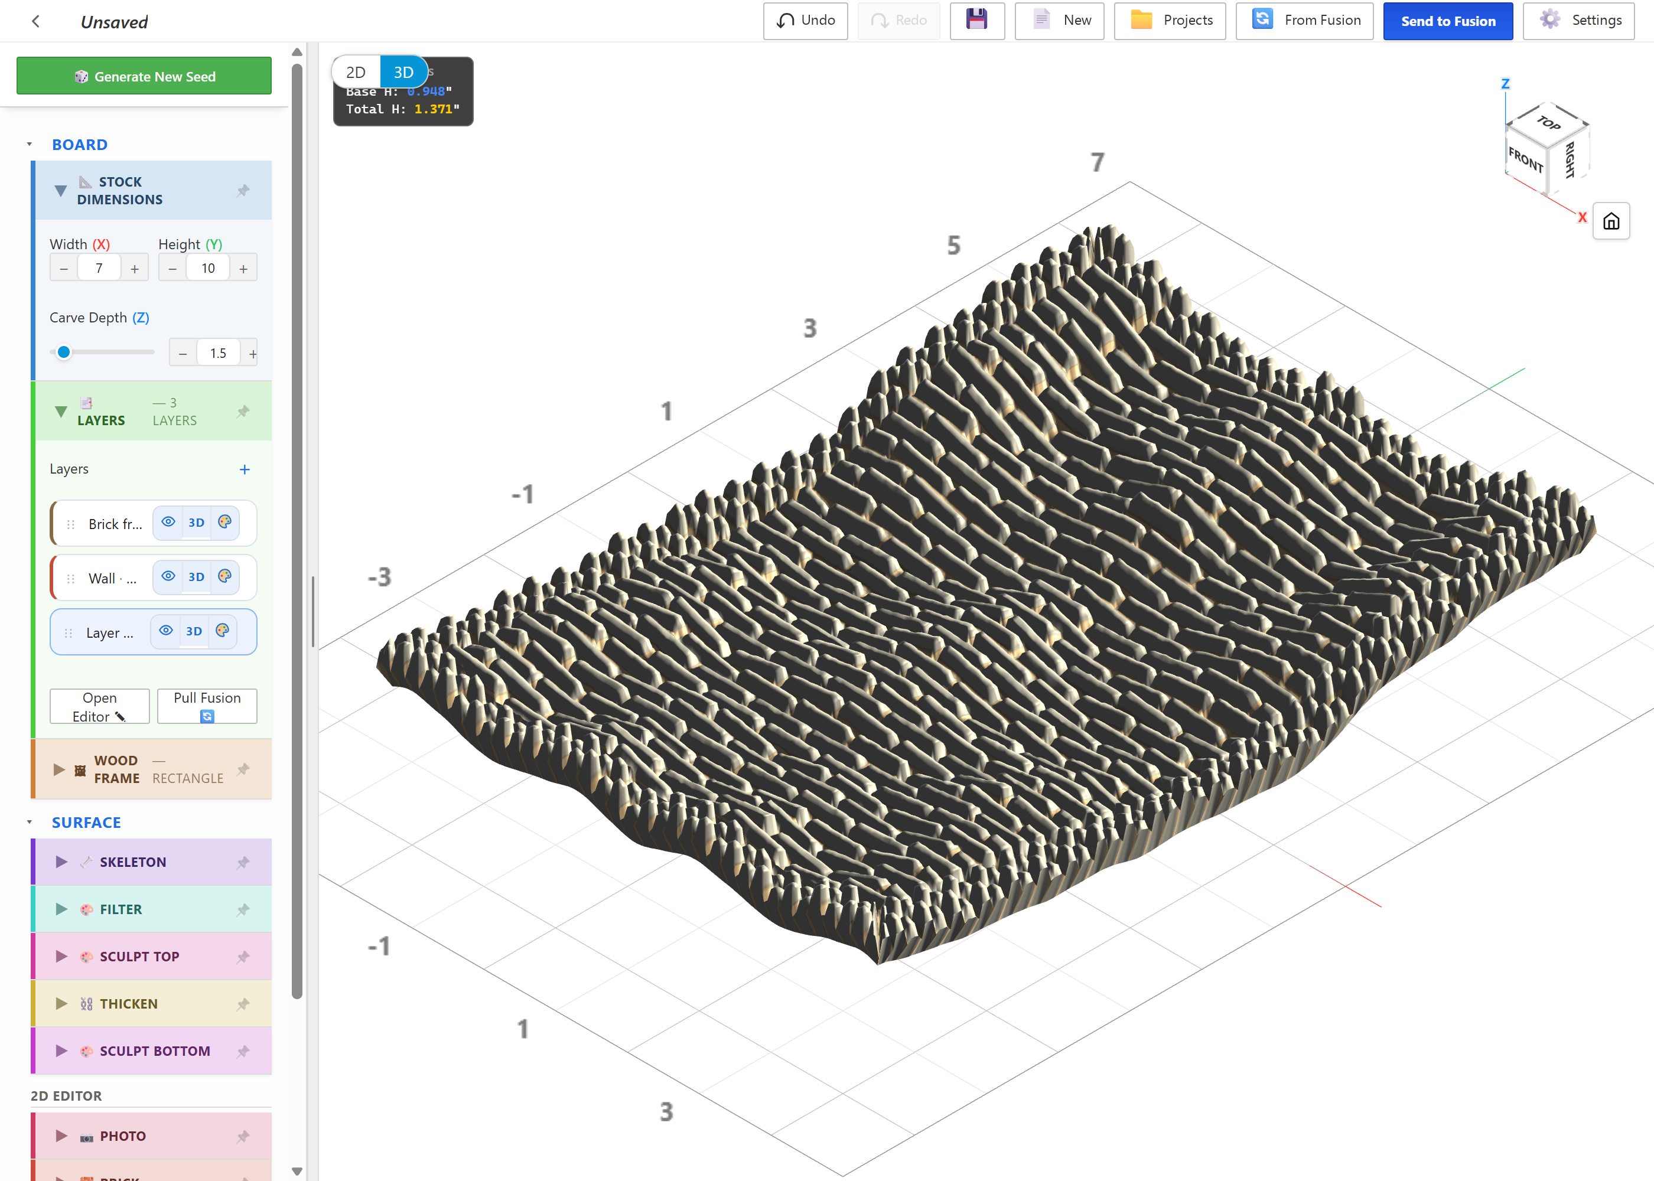Hide the Wall layer with eye icon
Screen dimensions: 1654x1181
(x=168, y=577)
